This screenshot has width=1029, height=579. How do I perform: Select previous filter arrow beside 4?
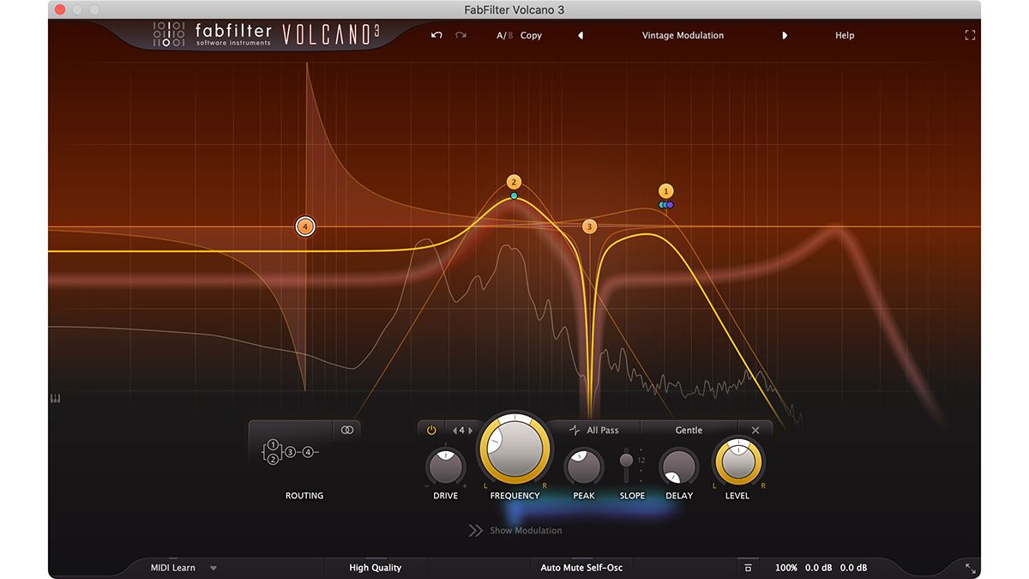pyautogui.click(x=454, y=431)
